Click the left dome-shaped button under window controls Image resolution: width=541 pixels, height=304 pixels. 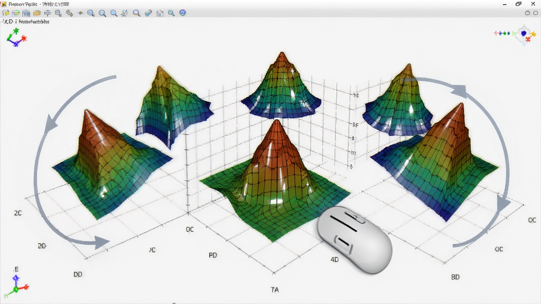[x=527, y=13]
